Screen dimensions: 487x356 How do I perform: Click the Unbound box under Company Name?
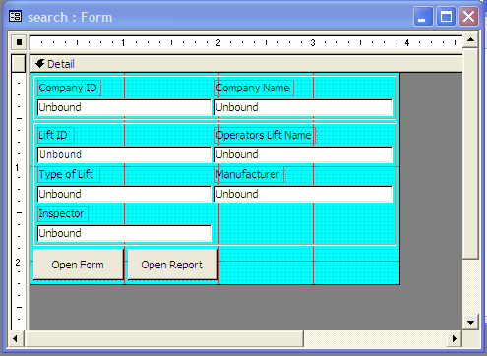coord(303,107)
